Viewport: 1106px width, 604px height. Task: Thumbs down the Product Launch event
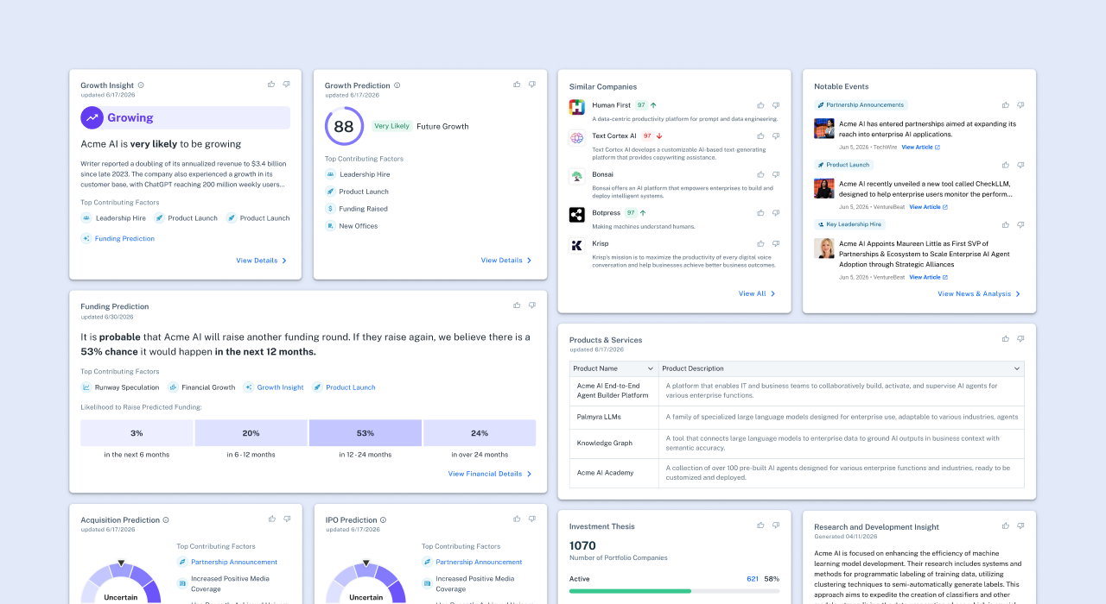click(1020, 165)
